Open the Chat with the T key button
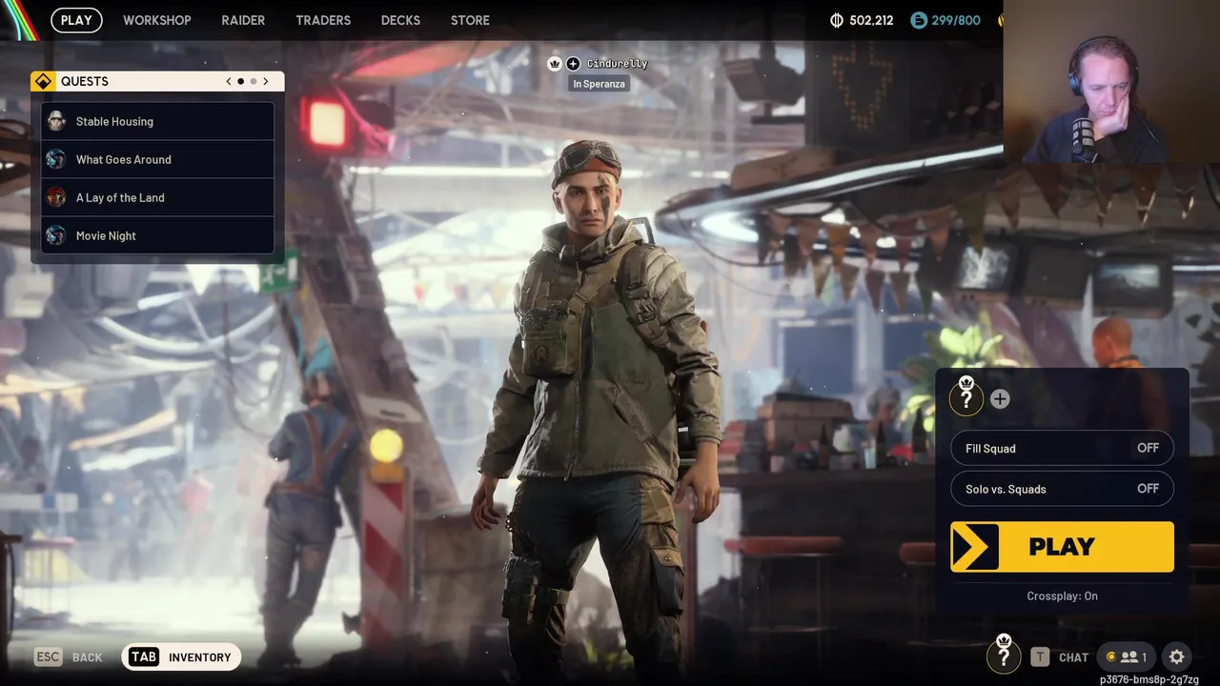 [1060, 657]
